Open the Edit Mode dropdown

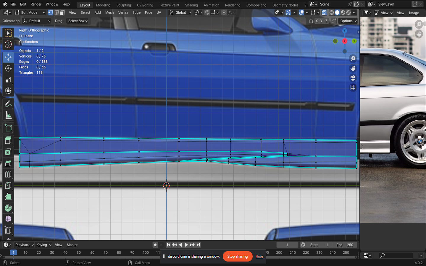[x=30, y=13]
